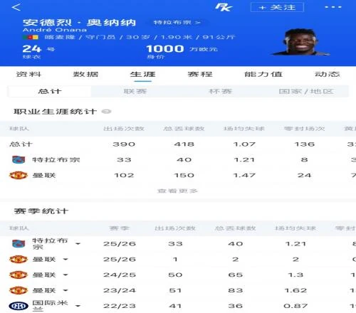Select the 杯赛 filter

220,91
